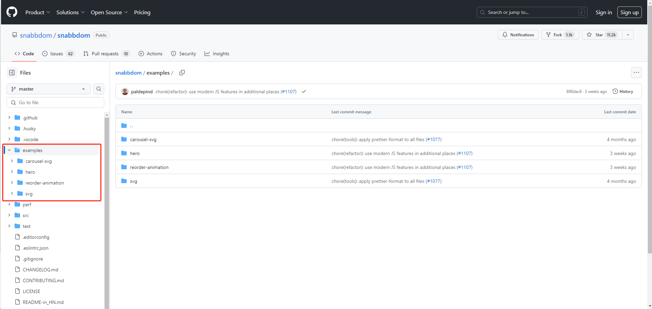The height and width of the screenshot is (309, 652).
Task: Open the .eslintrc.json file in tree
Action: coord(36,248)
